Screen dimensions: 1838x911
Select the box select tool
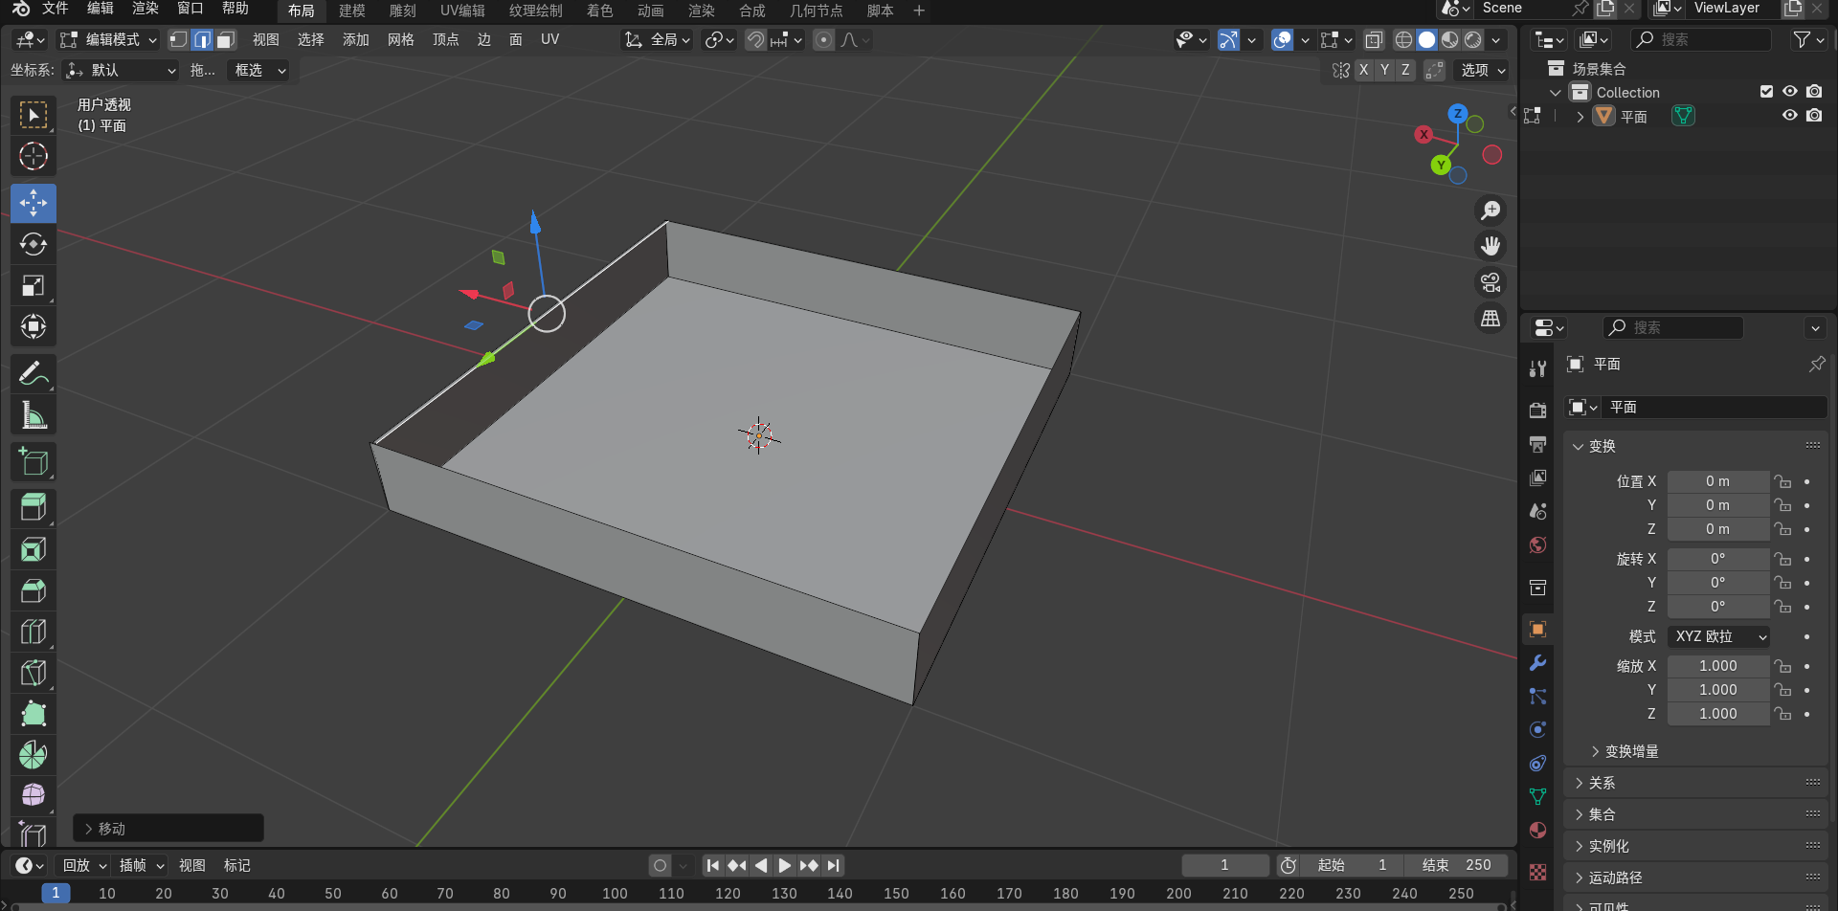(34, 116)
